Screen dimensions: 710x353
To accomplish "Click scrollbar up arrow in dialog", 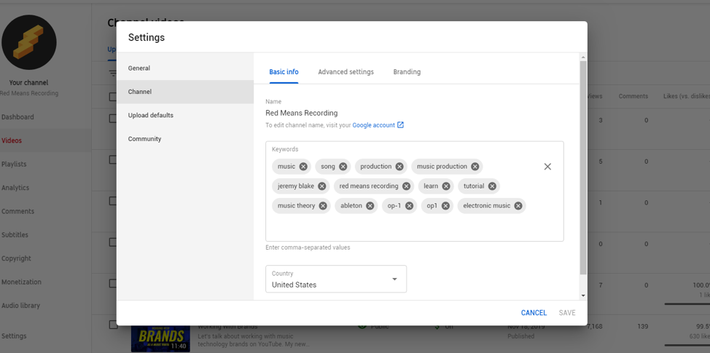I will pos(583,57).
